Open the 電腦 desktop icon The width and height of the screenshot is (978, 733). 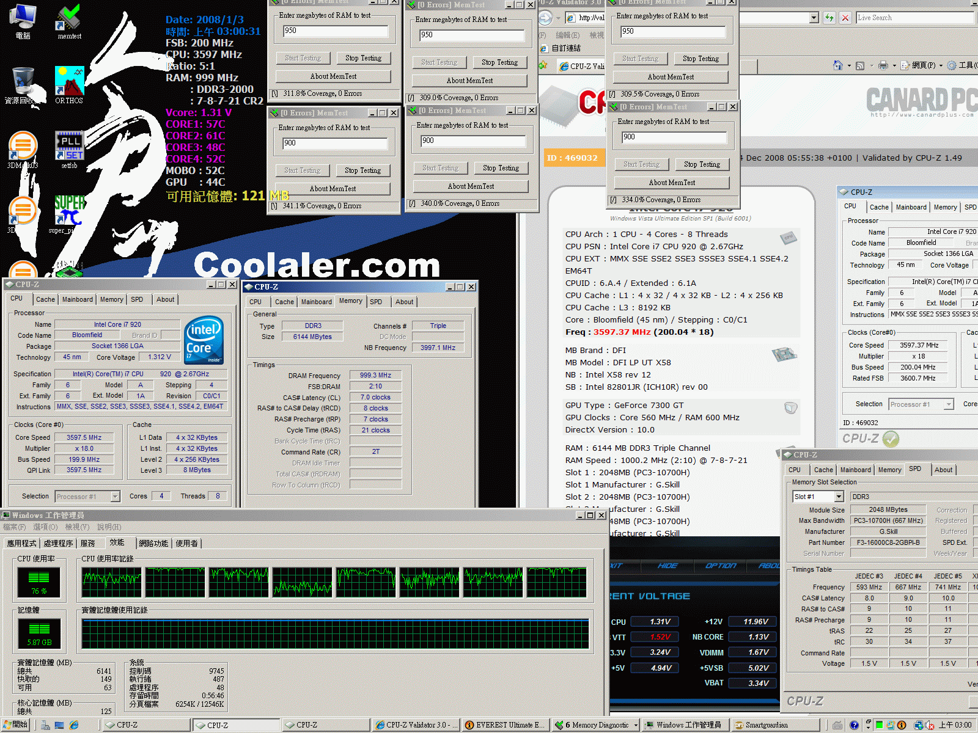[23, 21]
